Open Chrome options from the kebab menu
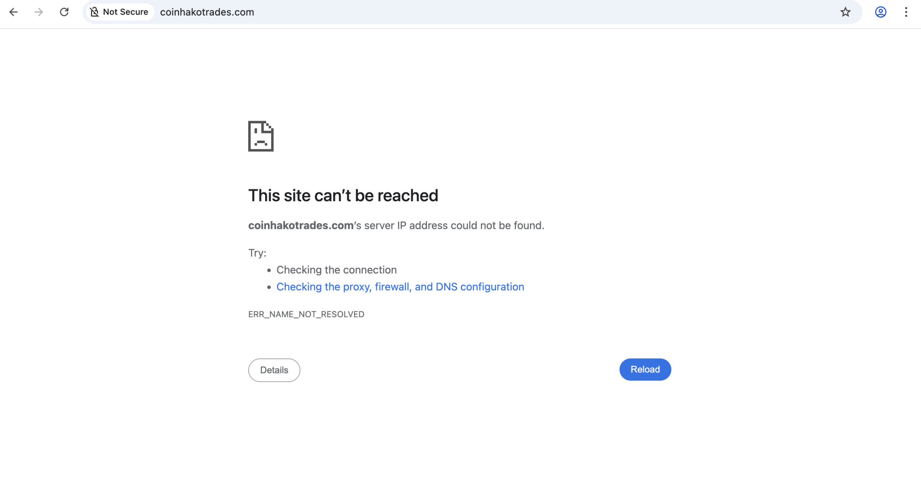 click(906, 12)
